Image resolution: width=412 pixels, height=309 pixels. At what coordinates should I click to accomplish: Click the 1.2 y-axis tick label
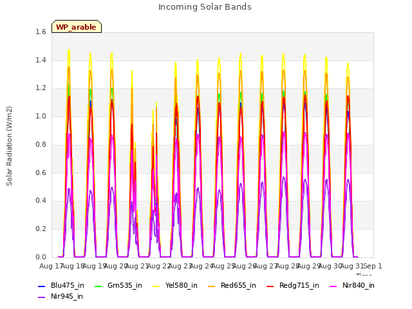pyautogui.click(x=41, y=88)
